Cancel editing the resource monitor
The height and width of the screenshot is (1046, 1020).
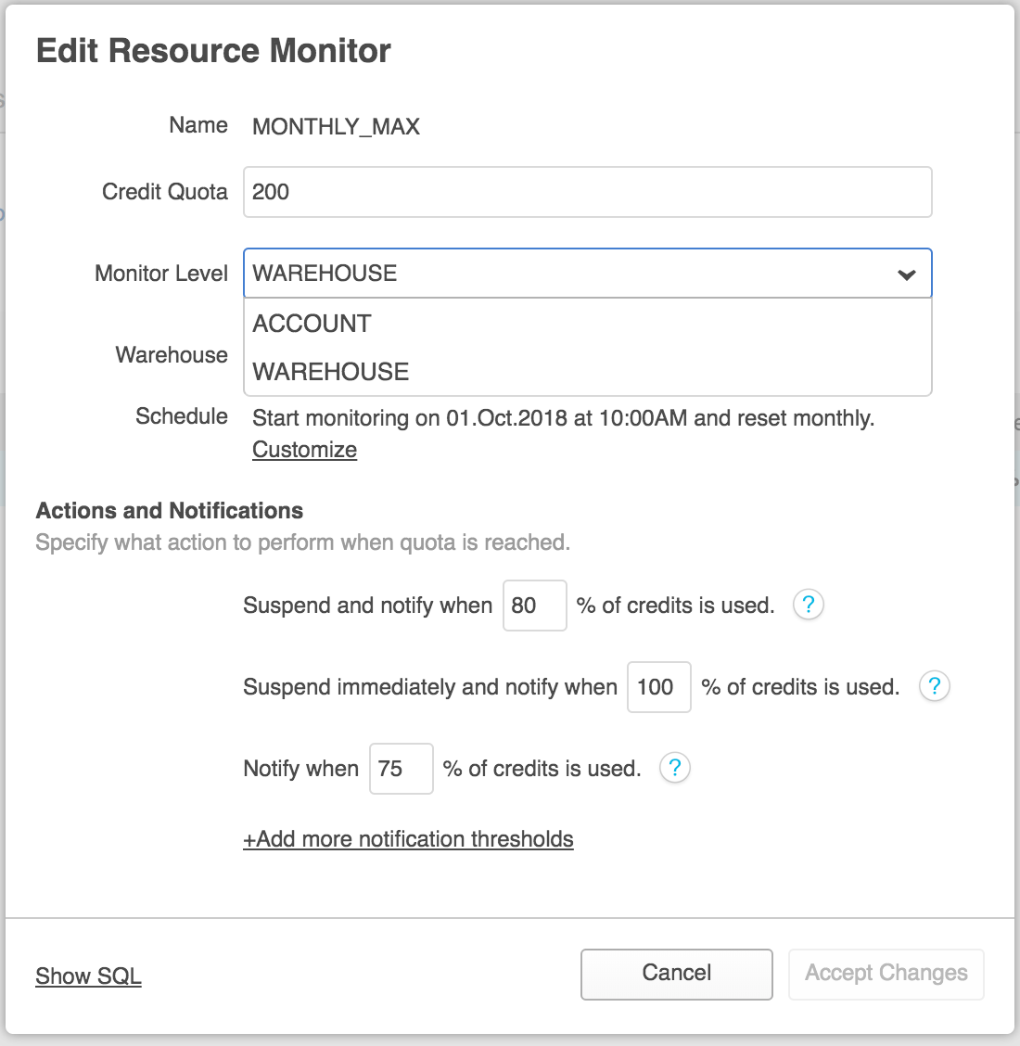[676, 974]
